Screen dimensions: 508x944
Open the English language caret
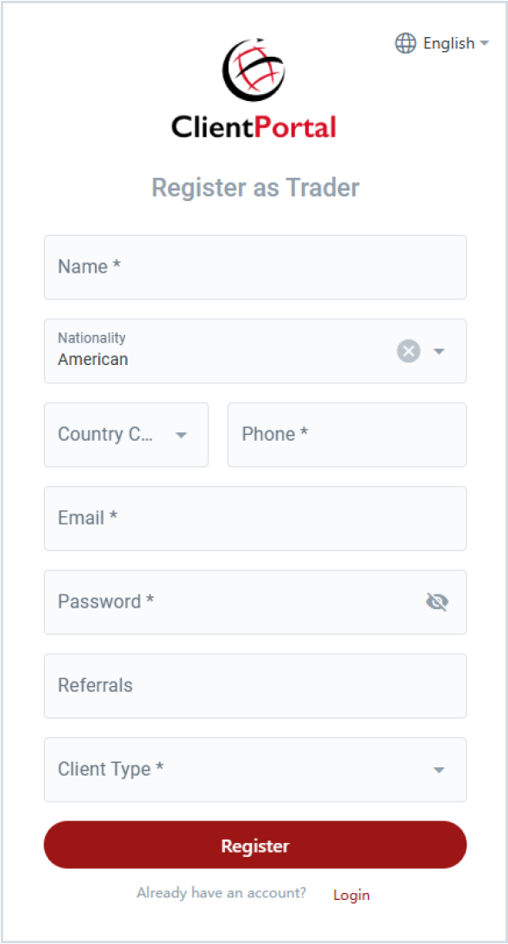pyautogui.click(x=484, y=43)
